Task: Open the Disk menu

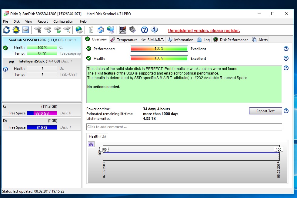Action: [x=17, y=21]
